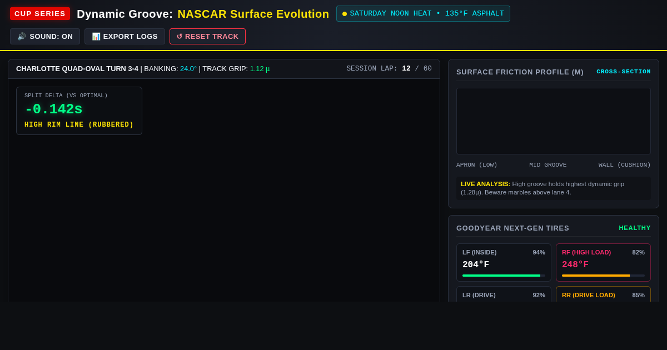The height and width of the screenshot is (350, 667).
Task: Click the RR (Drive Load) tire card
Action: [x=603, y=294]
